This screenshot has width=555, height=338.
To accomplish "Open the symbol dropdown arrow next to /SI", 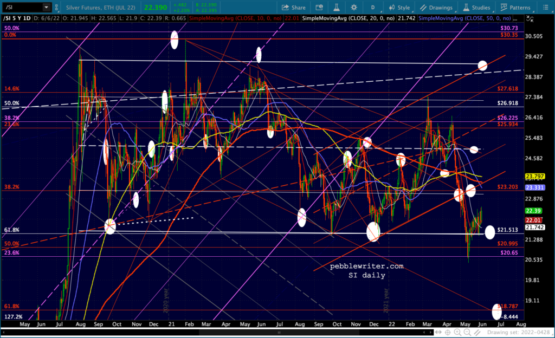I will click(47, 7).
